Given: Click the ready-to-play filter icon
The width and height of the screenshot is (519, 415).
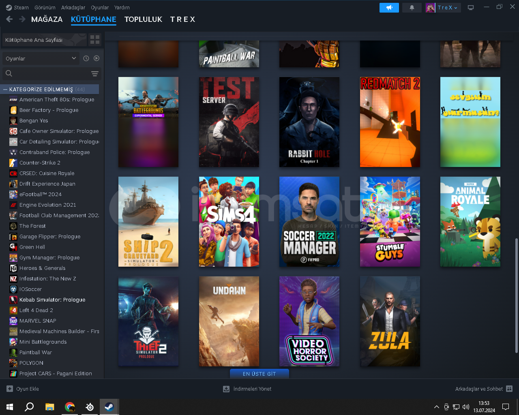Looking at the screenshot, I should coord(97,58).
